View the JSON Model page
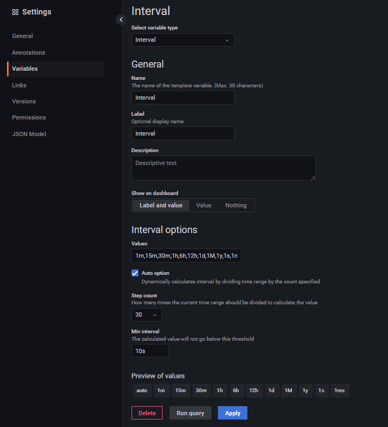 [x=29, y=134]
